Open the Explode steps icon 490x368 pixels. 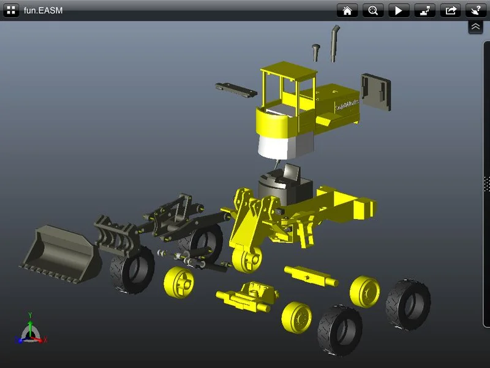tap(424, 10)
